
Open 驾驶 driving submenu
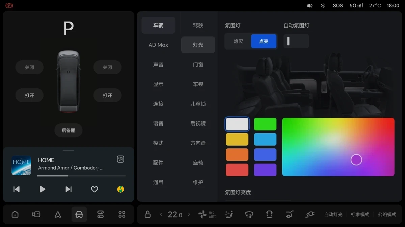(198, 25)
